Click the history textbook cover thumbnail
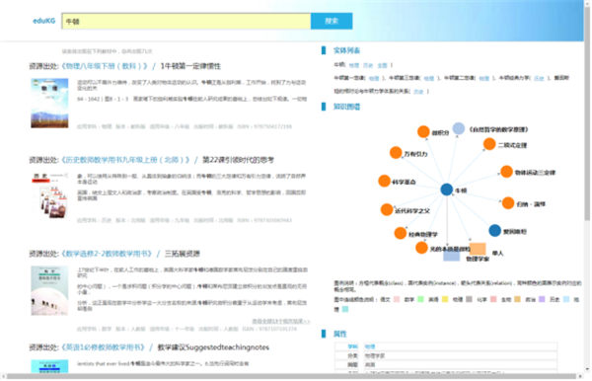 [x=49, y=195]
